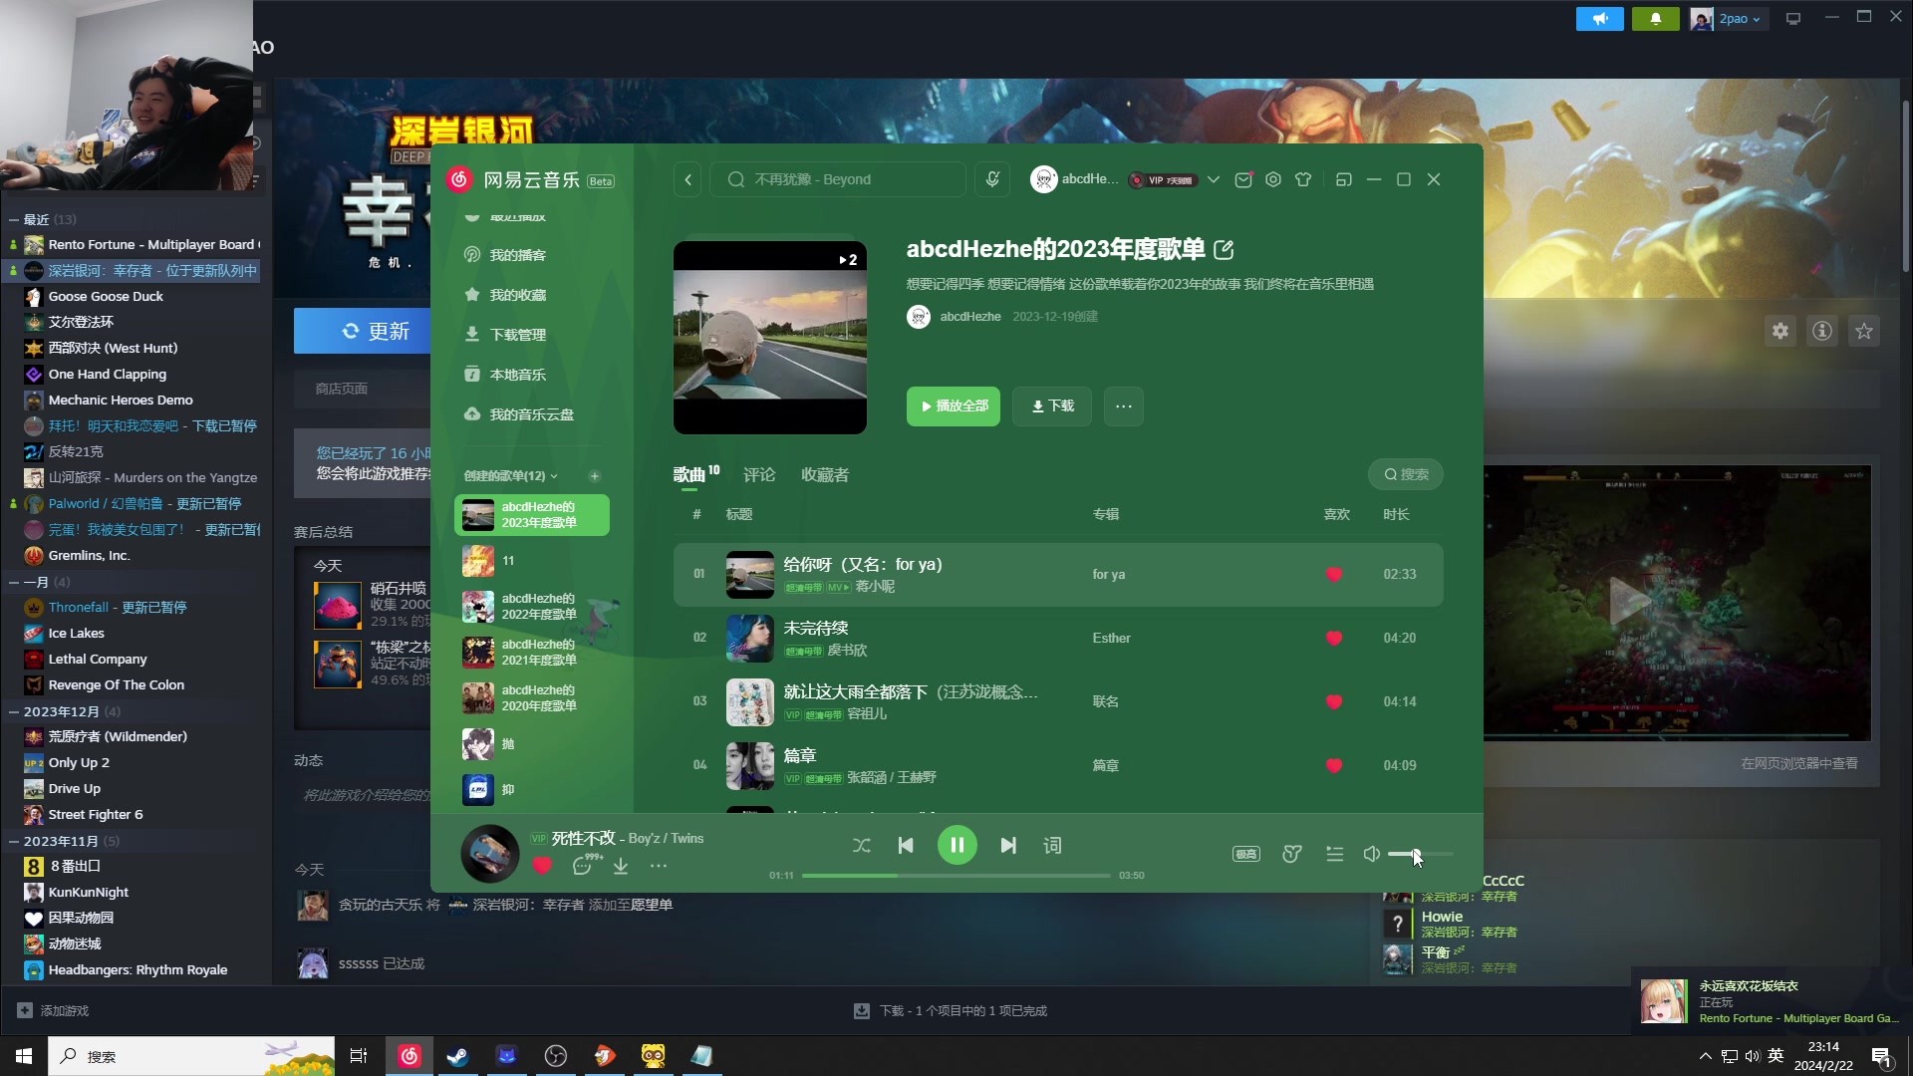Screen dimensions: 1913x1076
Task: Open the skin theme shirt icon
Action: coord(1303,179)
